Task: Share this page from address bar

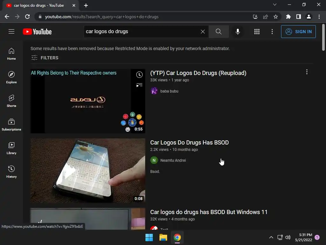Action: click(x=266, y=17)
